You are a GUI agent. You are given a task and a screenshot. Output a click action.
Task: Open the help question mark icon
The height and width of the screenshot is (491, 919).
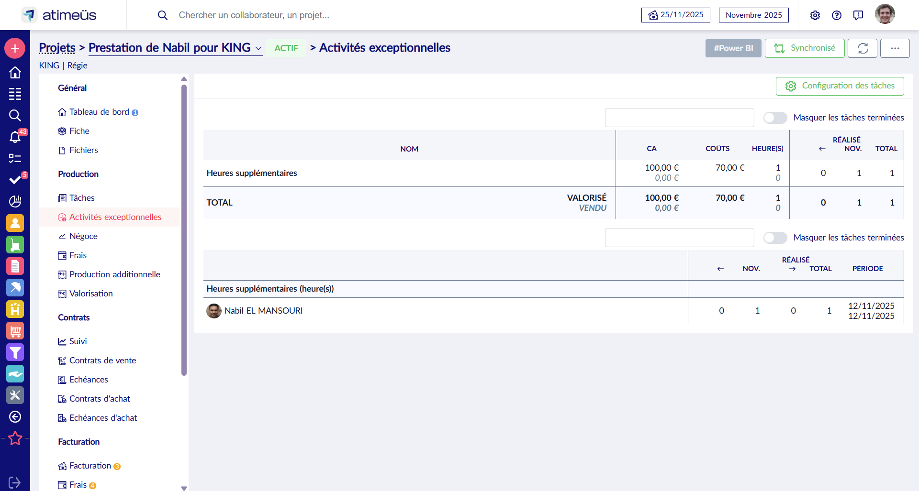pyautogui.click(x=837, y=15)
